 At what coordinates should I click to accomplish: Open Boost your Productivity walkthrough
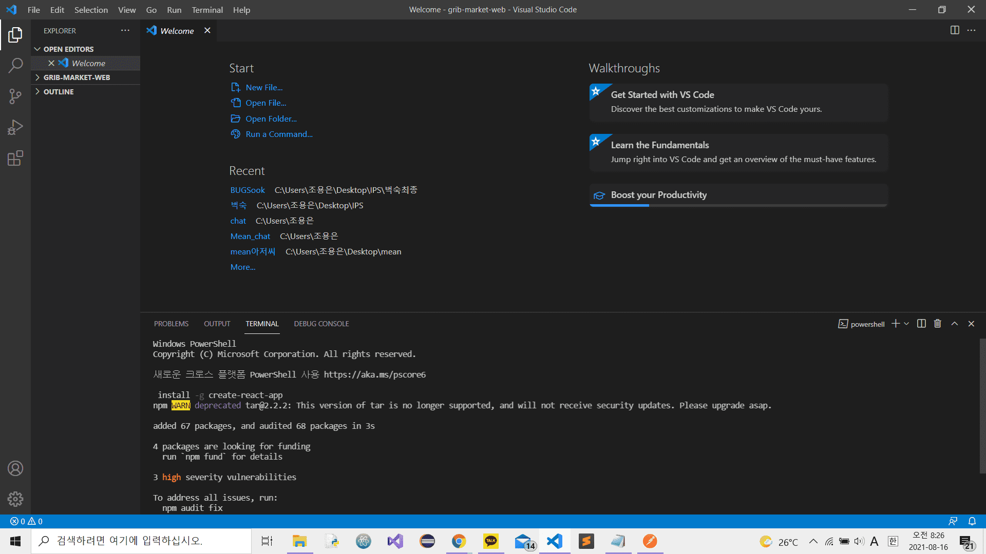(658, 195)
